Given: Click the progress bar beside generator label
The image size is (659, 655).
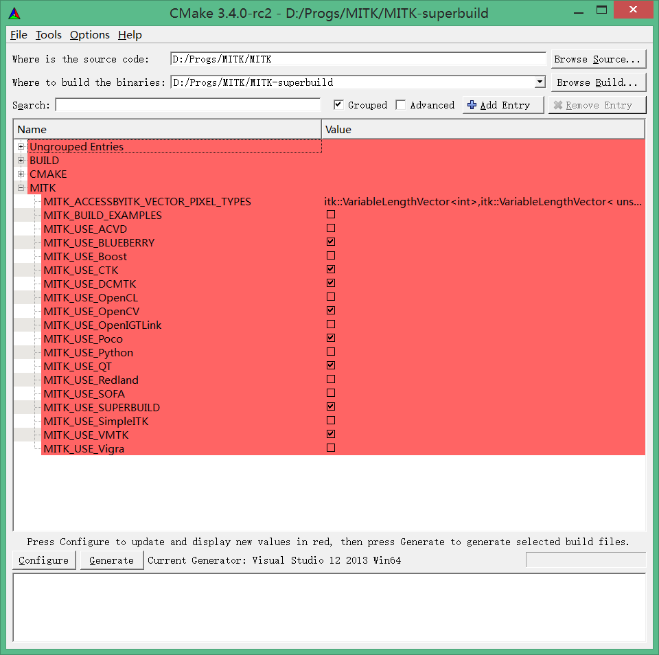Looking at the screenshot, I should pos(586,560).
